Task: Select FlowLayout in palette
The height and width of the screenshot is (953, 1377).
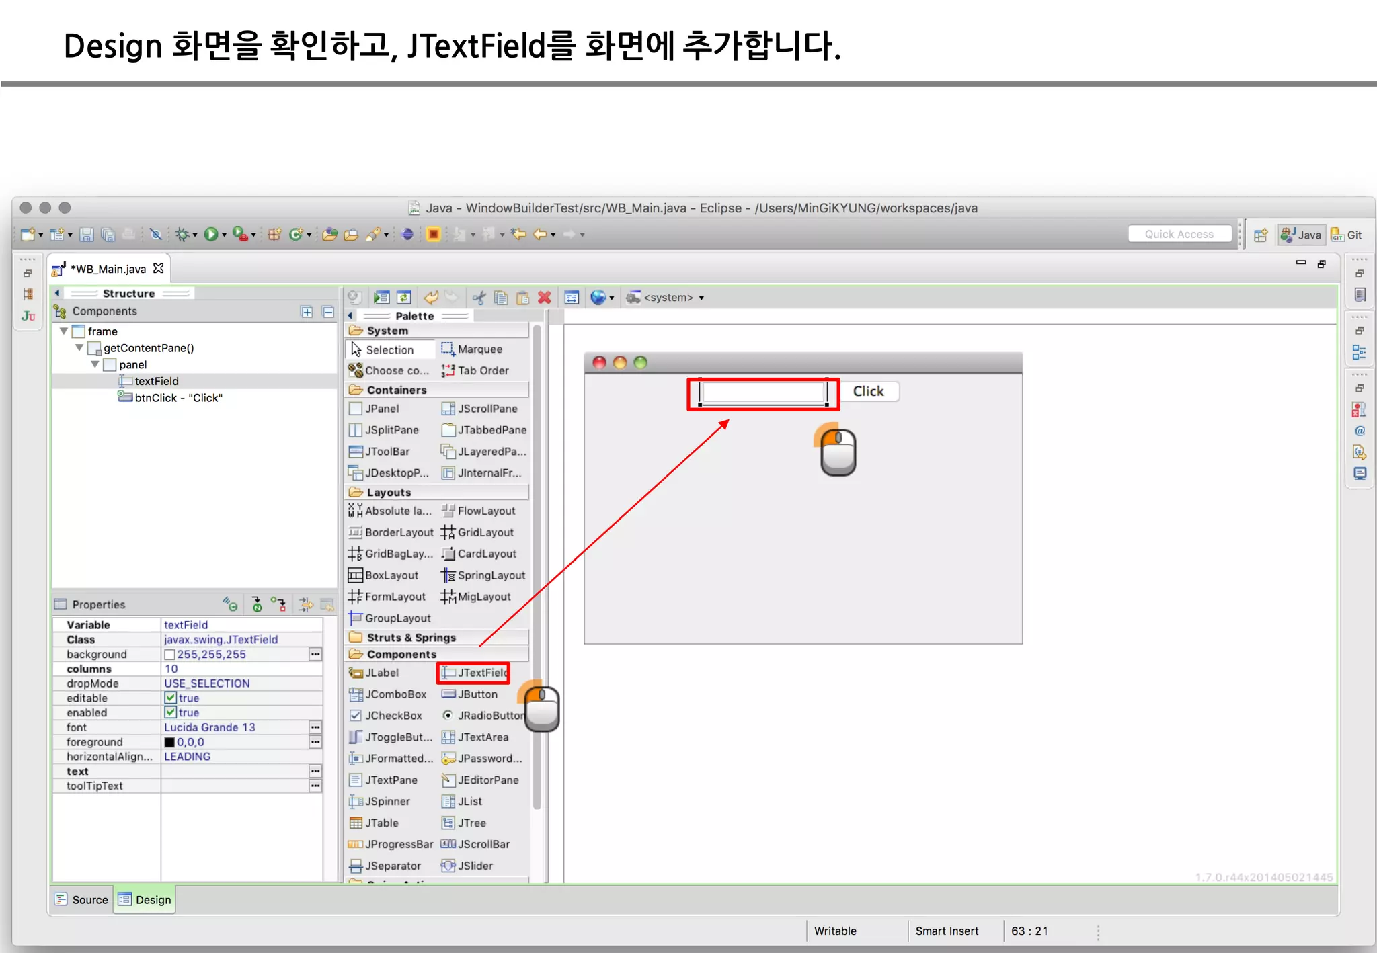Action: pos(478,511)
